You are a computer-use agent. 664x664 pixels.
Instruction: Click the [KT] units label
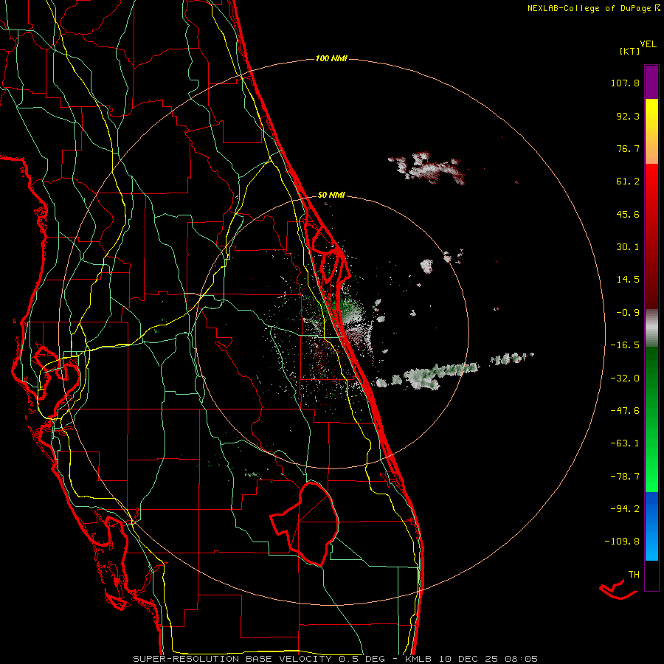point(629,51)
